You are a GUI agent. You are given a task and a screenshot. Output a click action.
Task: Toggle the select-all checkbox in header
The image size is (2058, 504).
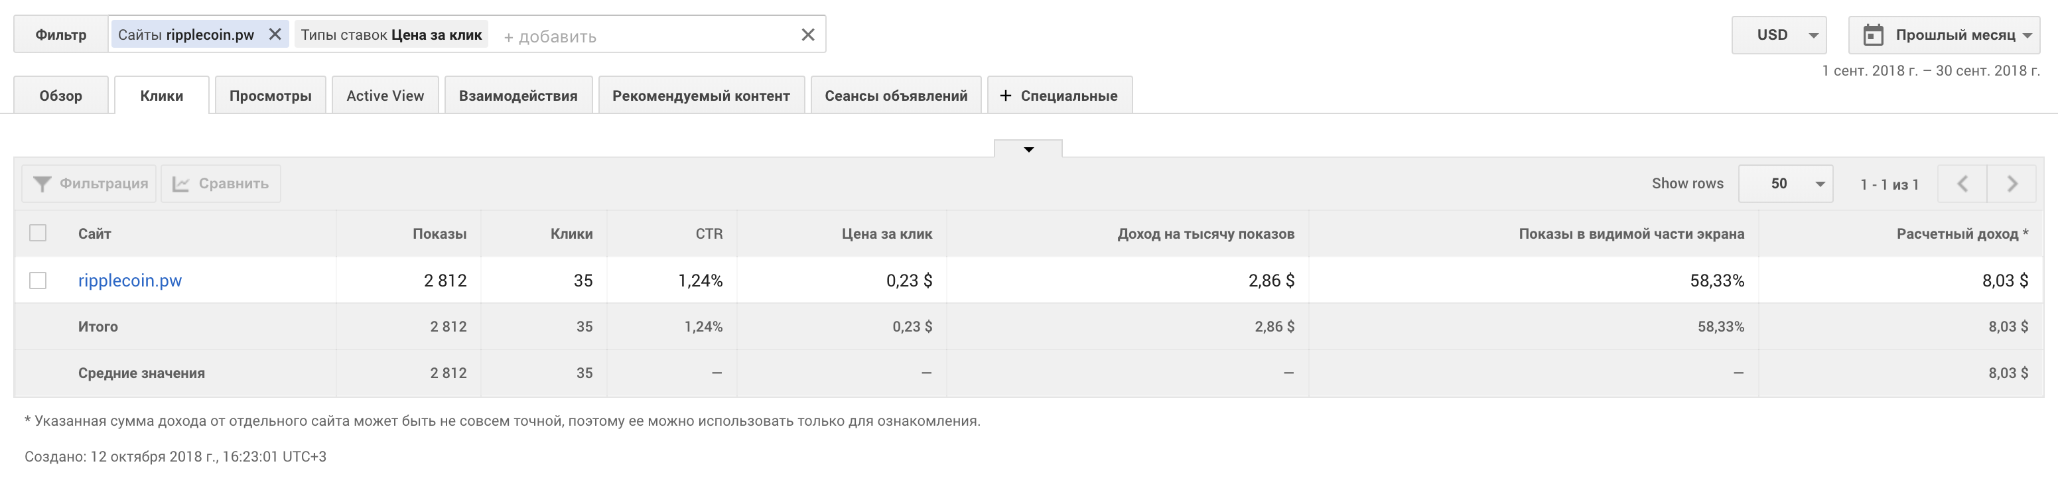[38, 233]
